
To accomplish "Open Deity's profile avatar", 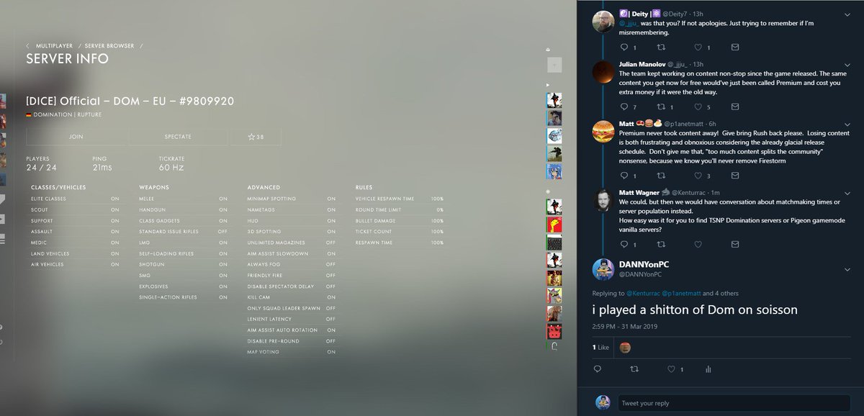I will tap(603, 22).
